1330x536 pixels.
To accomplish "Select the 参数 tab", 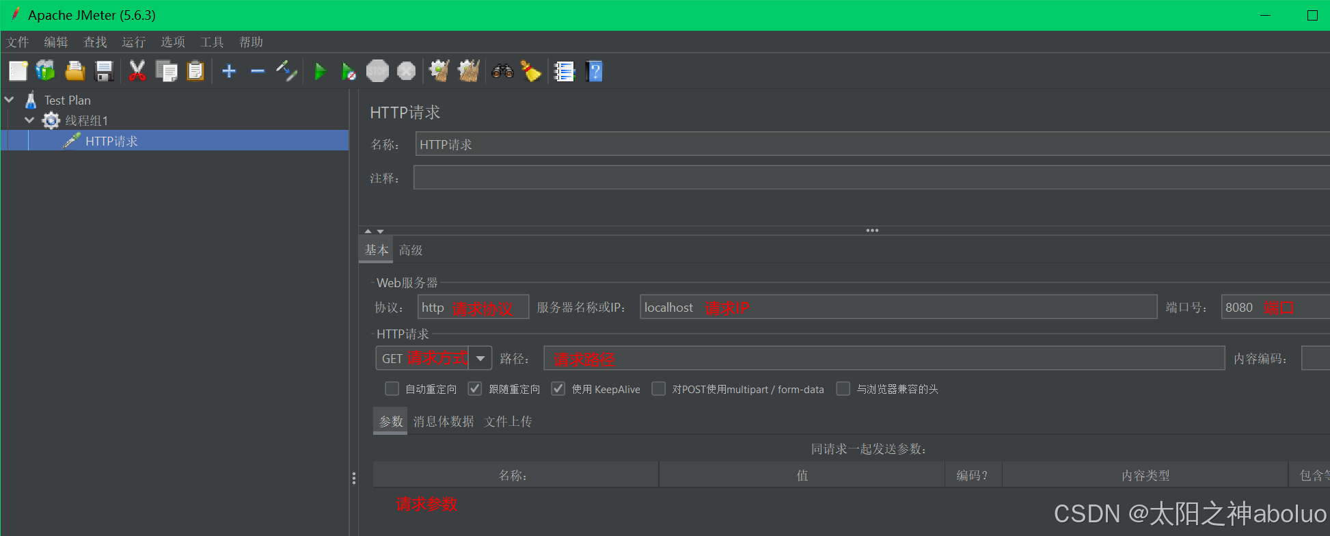I will point(390,421).
